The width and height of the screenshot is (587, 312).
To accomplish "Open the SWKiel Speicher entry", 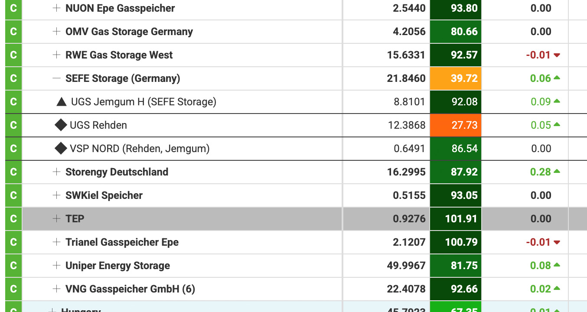I will pyautogui.click(x=104, y=195).
